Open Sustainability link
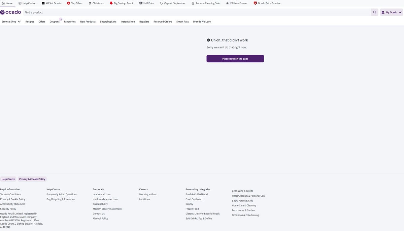Screen dimensions: 404x231 (100, 204)
